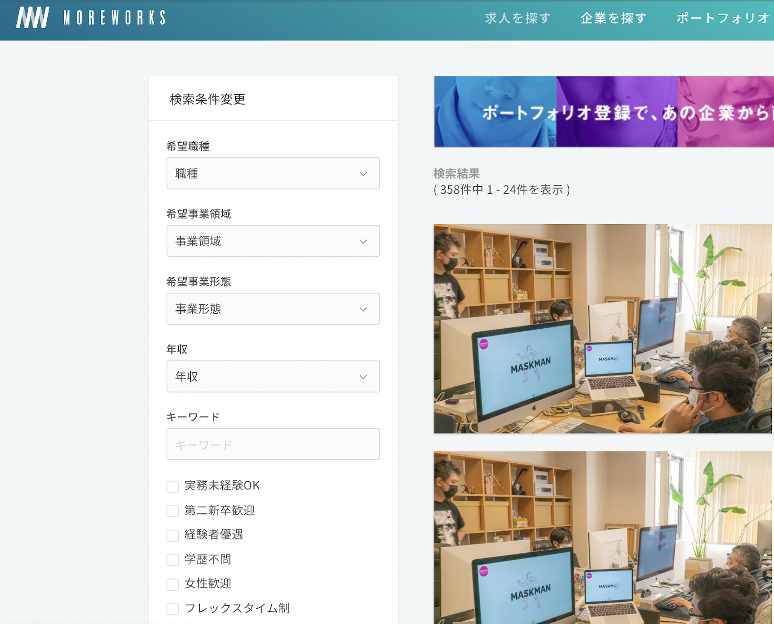Click the 検索結果 heading

(x=457, y=173)
